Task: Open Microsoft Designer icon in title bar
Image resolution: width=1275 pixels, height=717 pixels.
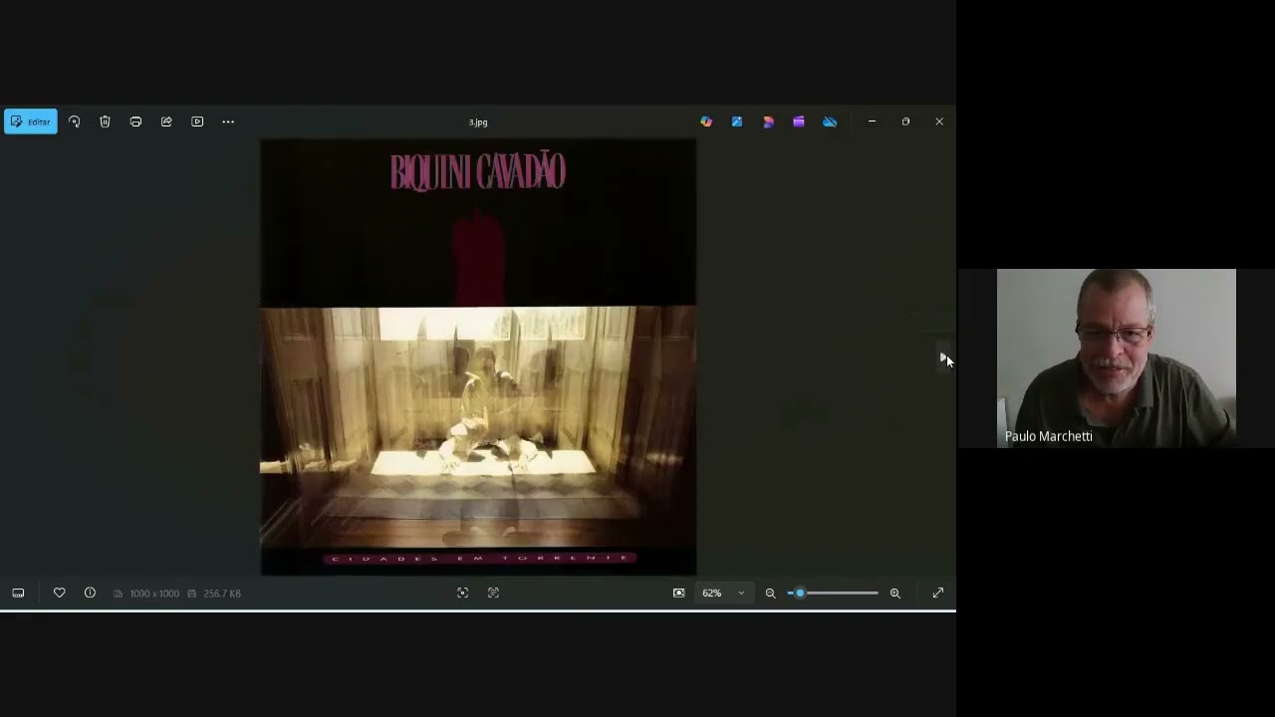Action: click(x=706, y=121)
